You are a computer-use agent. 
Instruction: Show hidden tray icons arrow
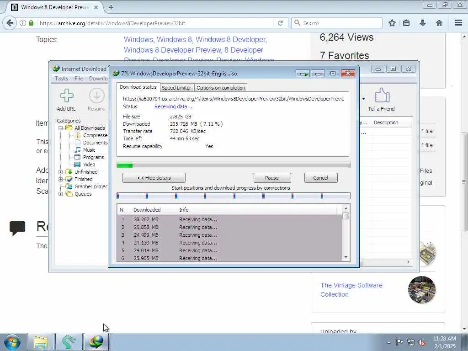tap(388, 343)
